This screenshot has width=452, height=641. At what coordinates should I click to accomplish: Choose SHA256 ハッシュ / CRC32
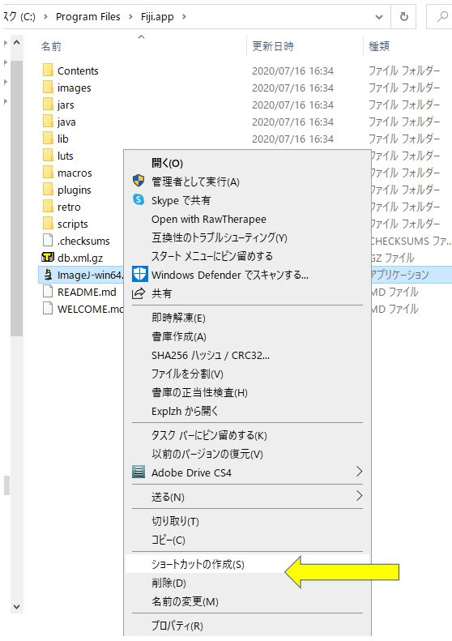click(211, 355)
